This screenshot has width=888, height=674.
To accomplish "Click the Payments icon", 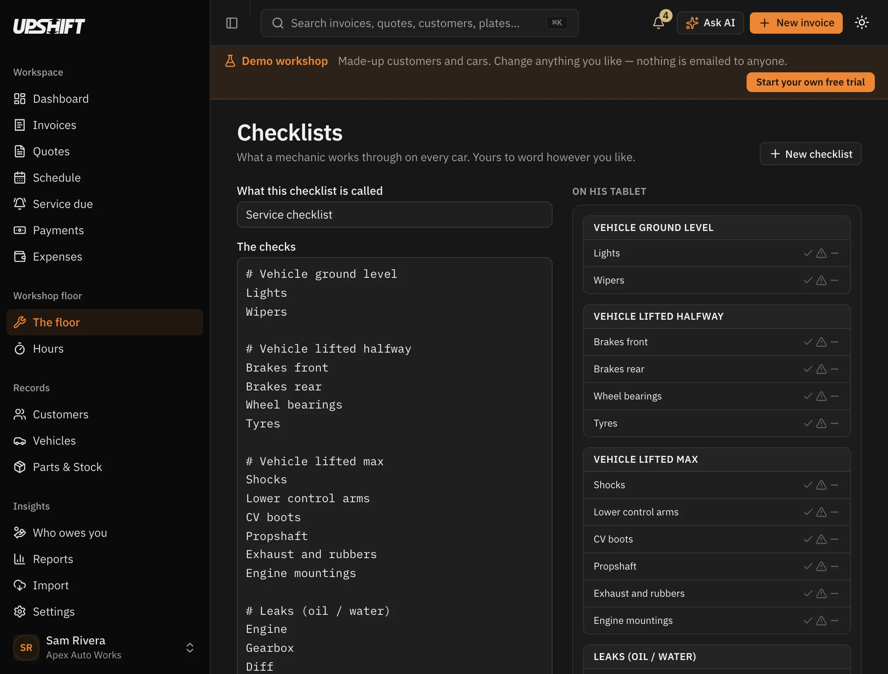I will [20, 230].
